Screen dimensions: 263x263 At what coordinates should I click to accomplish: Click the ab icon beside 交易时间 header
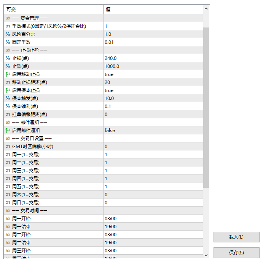click(x=8, y=210)
